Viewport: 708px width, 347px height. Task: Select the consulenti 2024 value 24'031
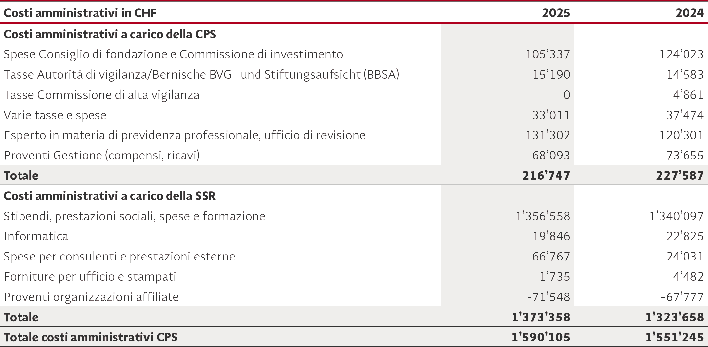[685, 257]
